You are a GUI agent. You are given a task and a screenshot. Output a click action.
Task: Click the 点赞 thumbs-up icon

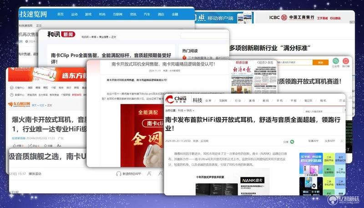15,146
